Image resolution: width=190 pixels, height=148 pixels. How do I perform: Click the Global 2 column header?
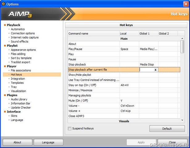pos(168,34)
